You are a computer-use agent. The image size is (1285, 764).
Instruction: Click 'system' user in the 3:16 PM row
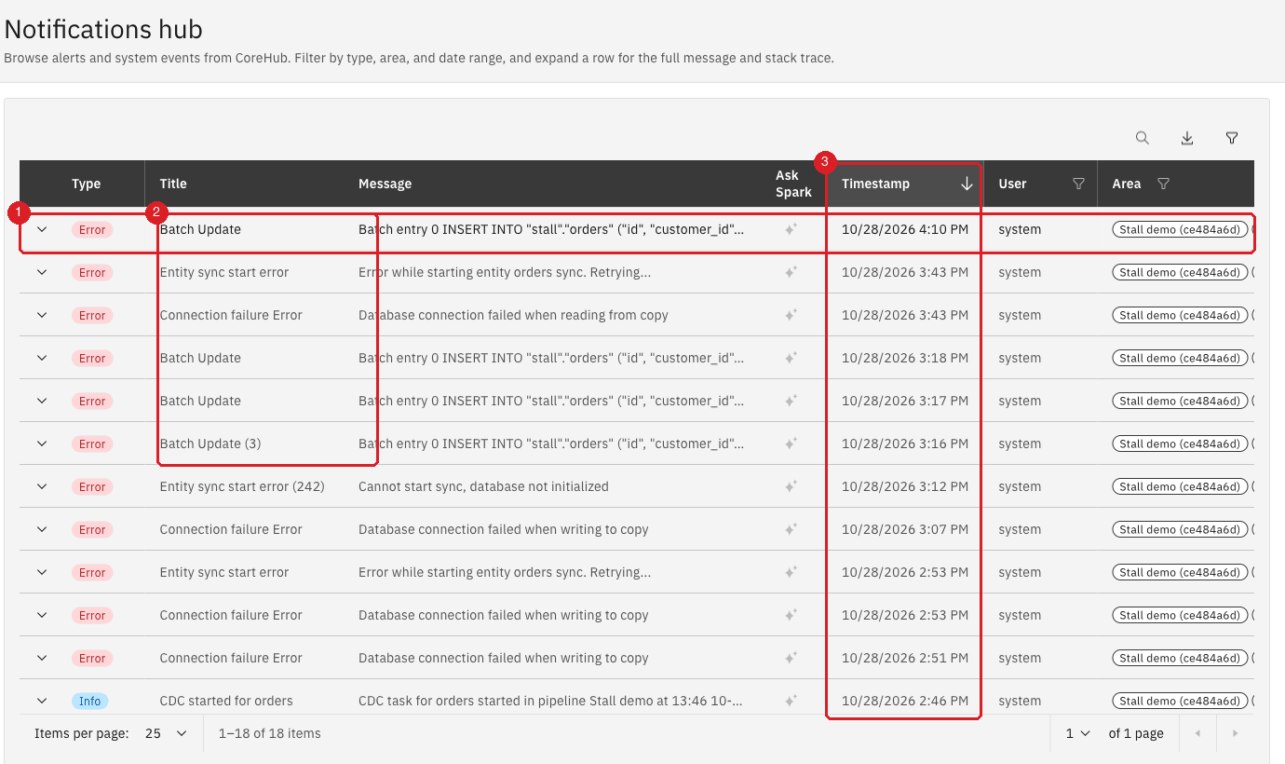1020,443
